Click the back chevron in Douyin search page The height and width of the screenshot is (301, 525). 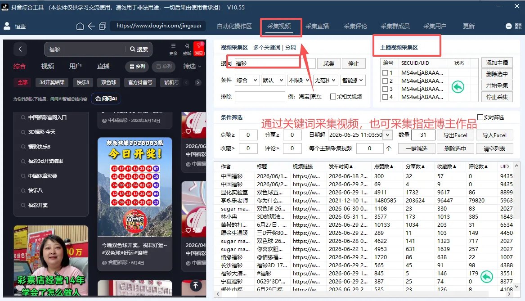pyautogui.click(x=20, y=49)
